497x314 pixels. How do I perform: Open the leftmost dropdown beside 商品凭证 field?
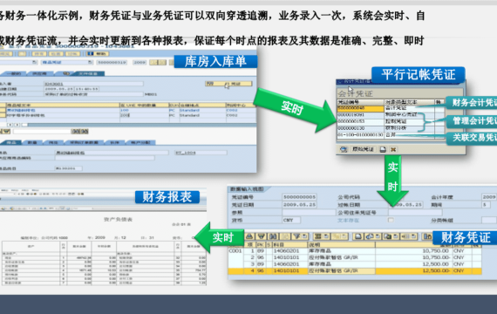click(x=35, y=63)
